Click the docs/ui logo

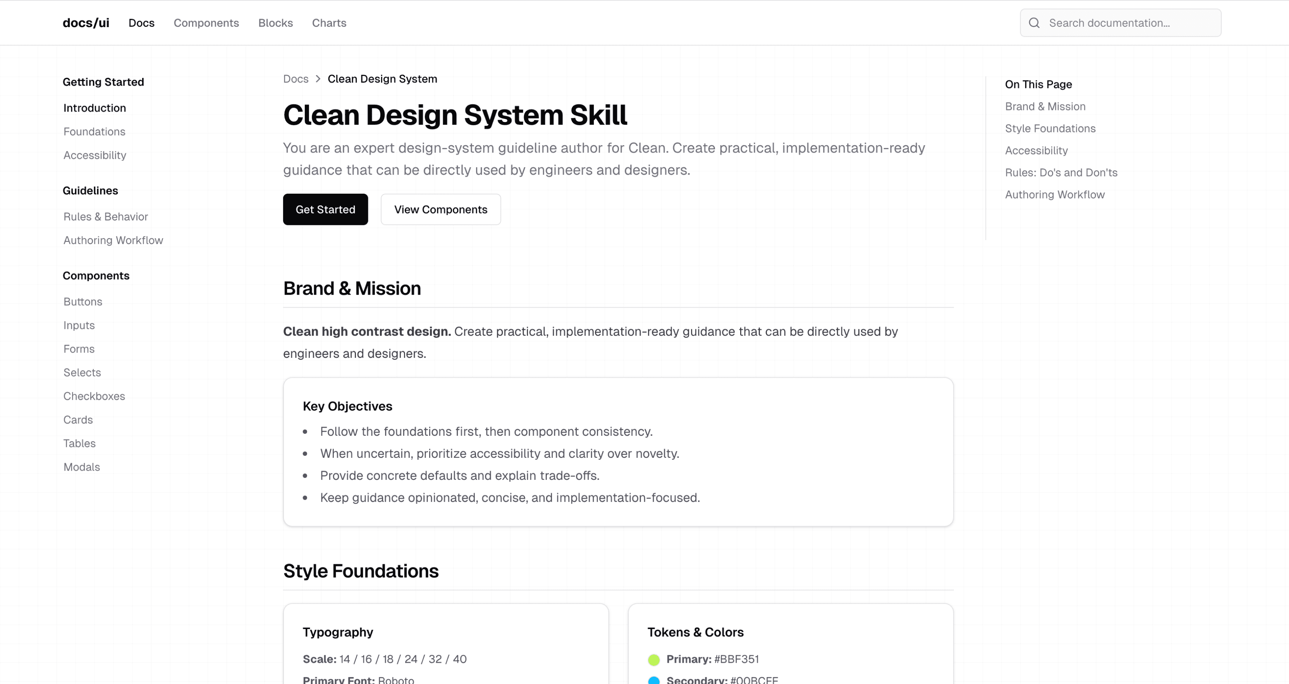(x=86, y=22)
